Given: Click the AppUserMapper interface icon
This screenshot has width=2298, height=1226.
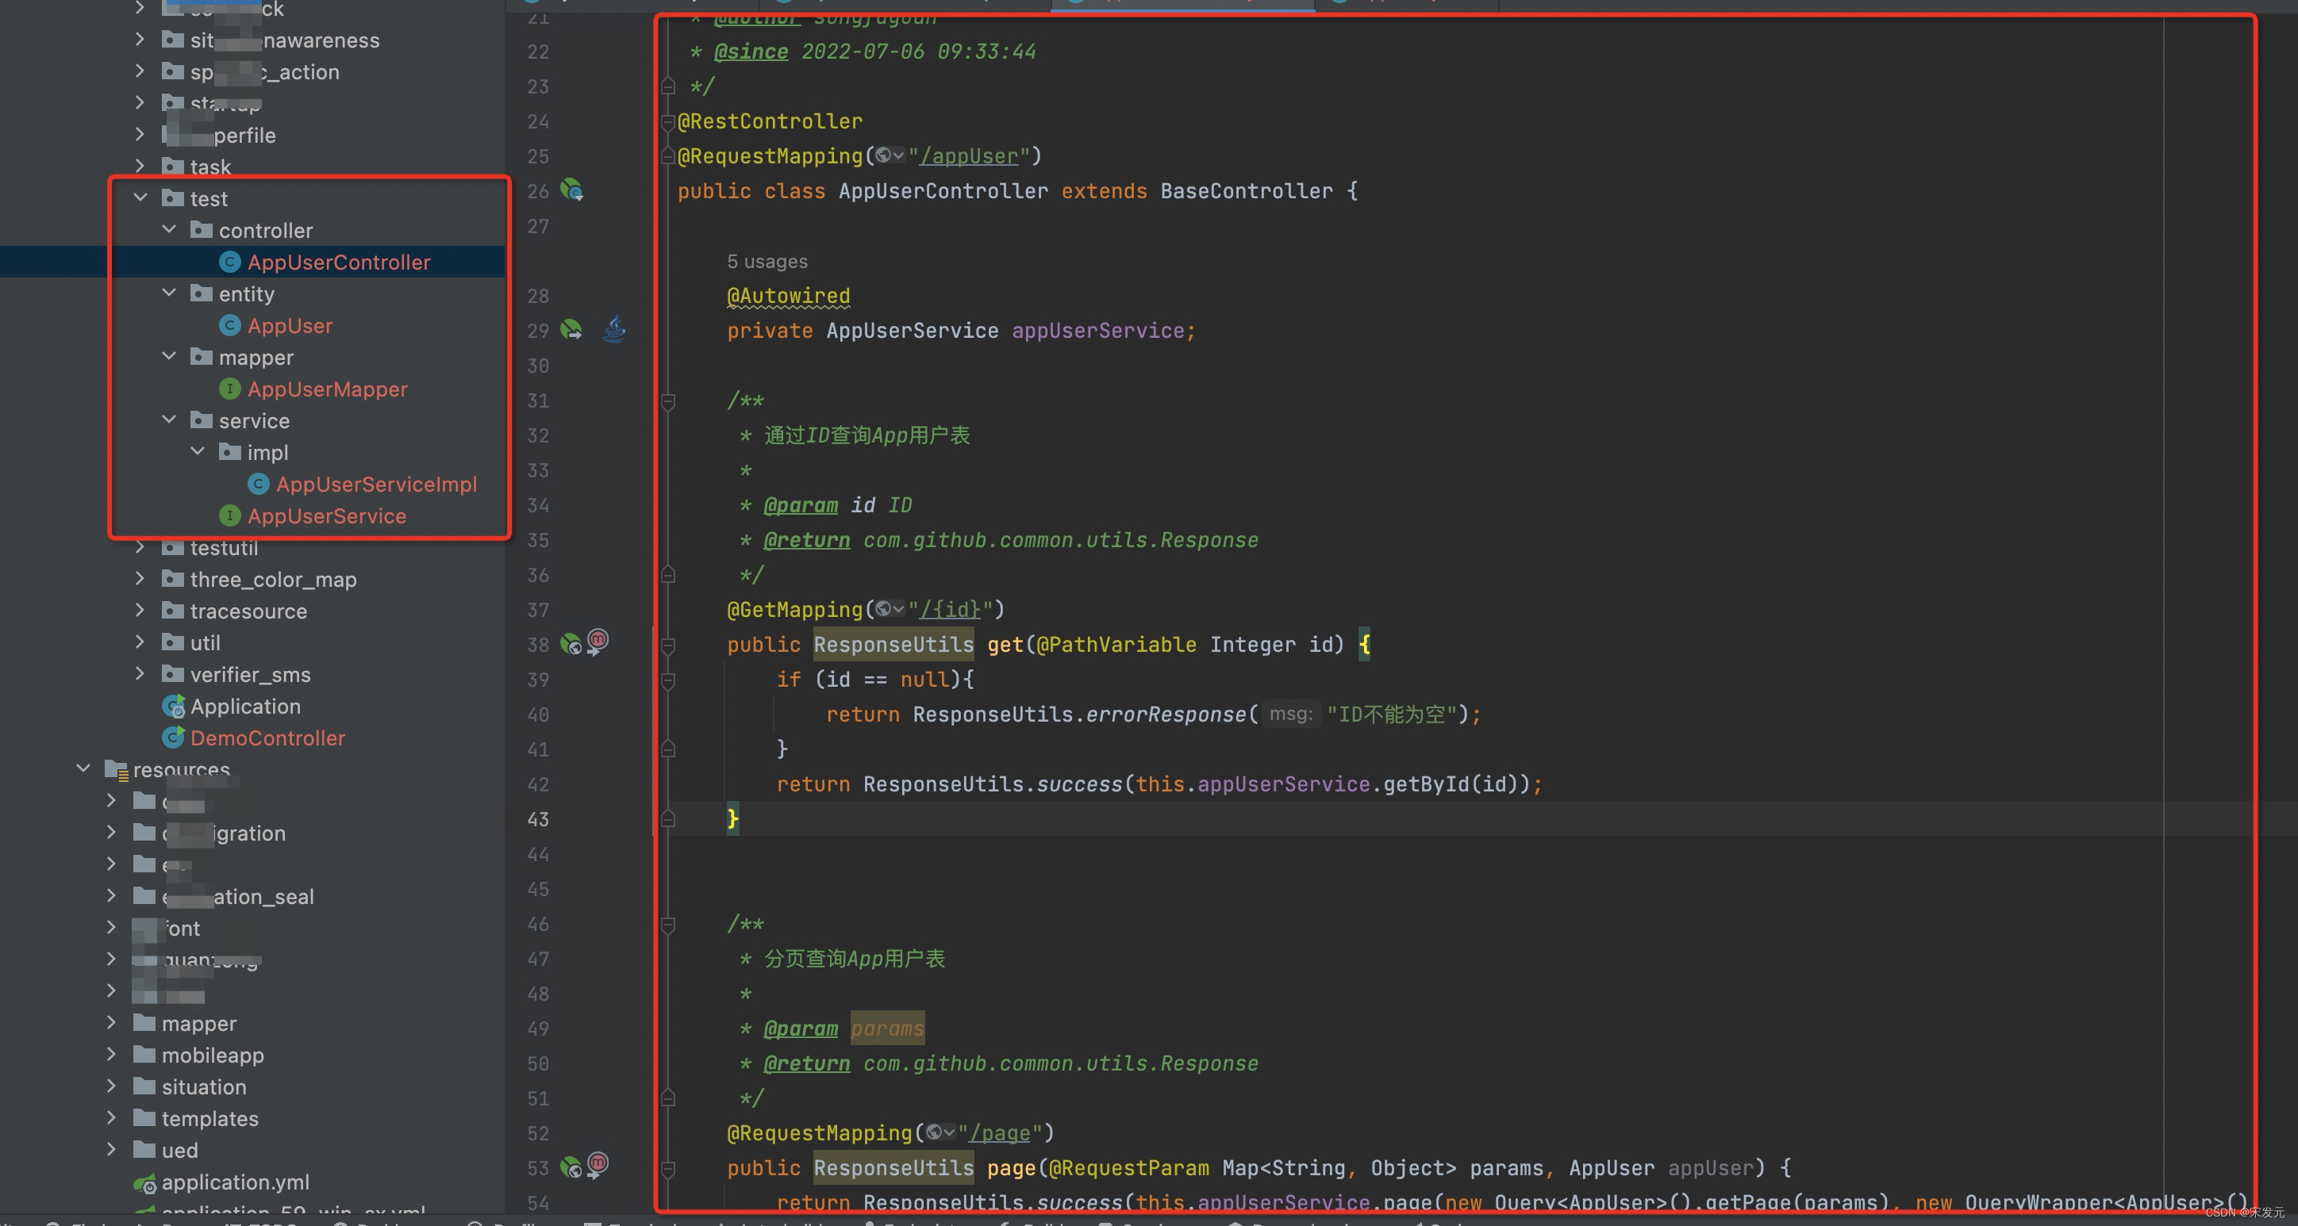Looking at the screenshot, I should point(229,389).
